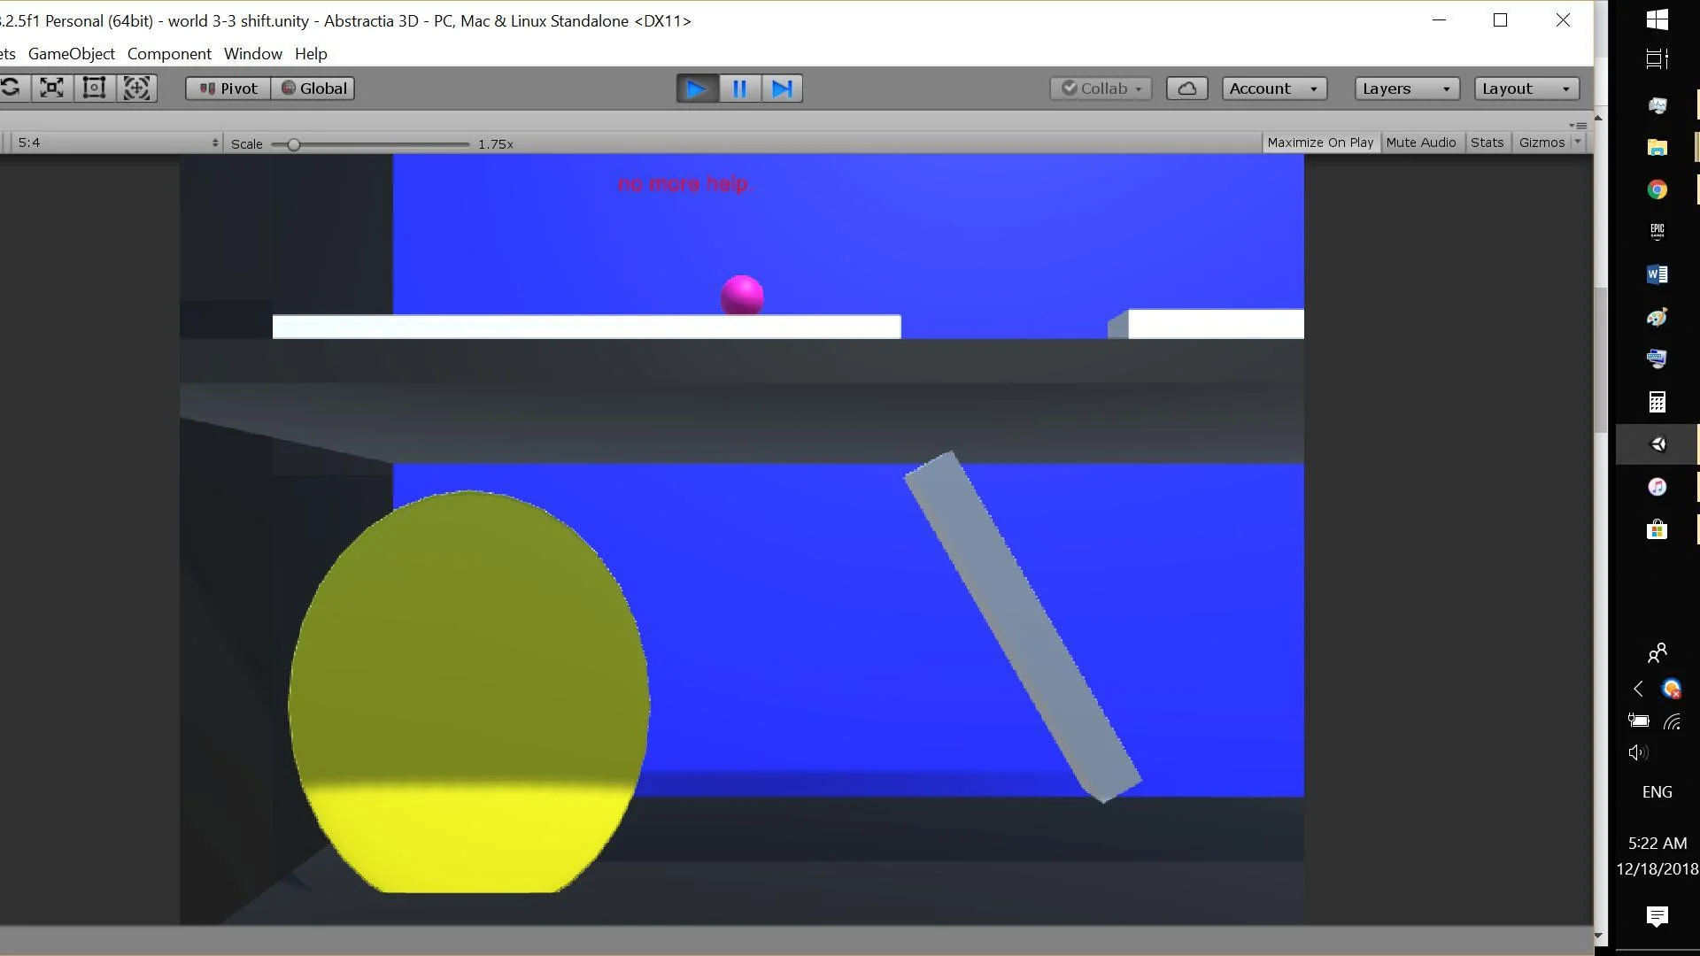Click the Game view Scale slider

[370, 144]
